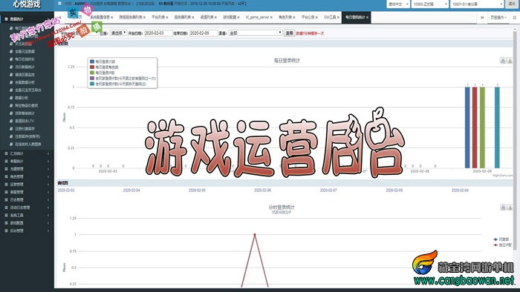
Task: Click the 退出 logout button
Action: [x=512, y=4]
